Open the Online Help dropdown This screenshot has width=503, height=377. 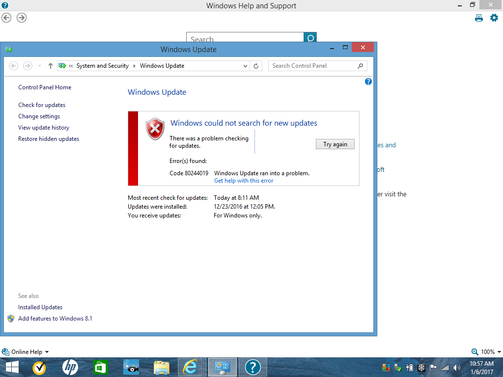26,351
